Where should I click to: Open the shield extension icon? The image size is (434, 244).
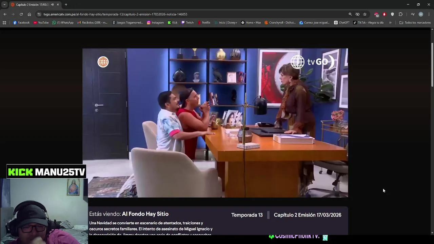point(392,14)
